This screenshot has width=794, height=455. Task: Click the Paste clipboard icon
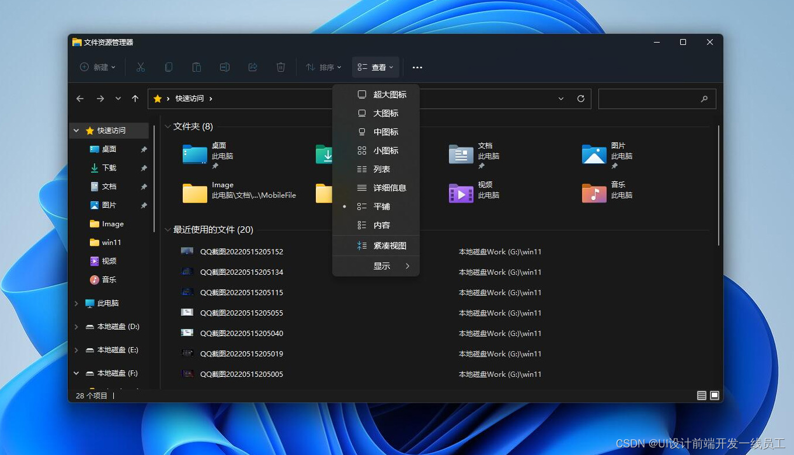(x=197, y=67)
